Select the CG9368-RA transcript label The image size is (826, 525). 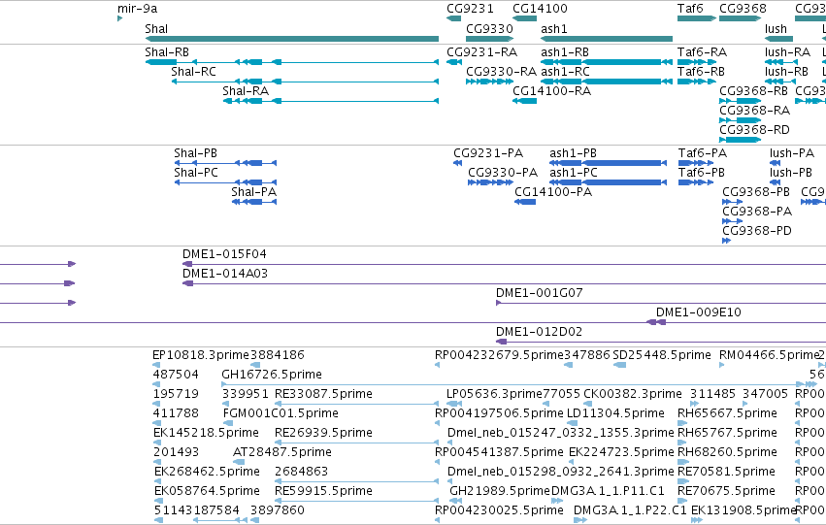755,111
